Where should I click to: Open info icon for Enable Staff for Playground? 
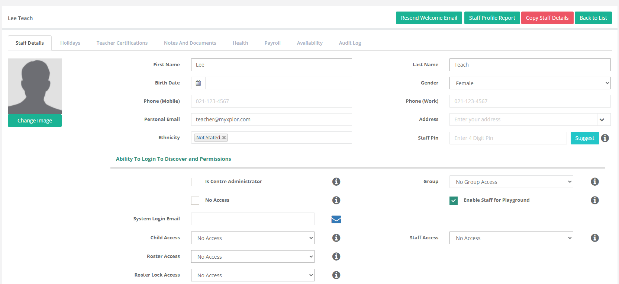pos(595,200)
